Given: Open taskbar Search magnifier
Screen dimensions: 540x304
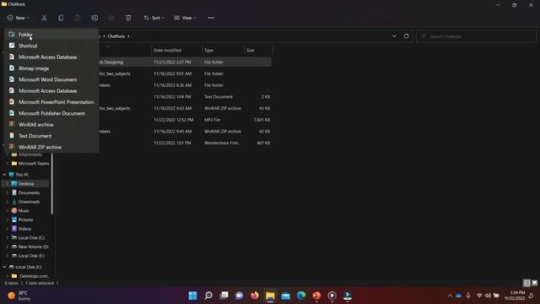Looking at the screenshot, I should coord(208,296).
